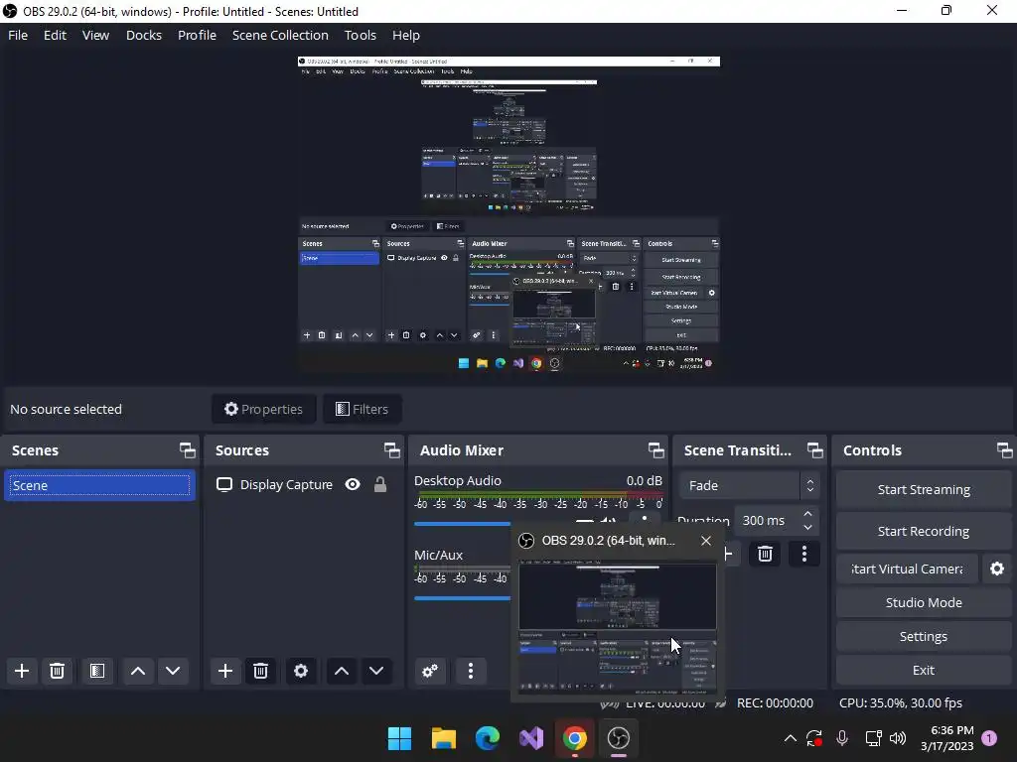Click the microphone tray icon

tap(842, 738)
